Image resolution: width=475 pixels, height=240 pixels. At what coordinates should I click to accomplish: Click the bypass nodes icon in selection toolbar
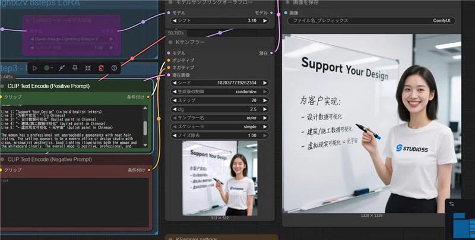coord(62,68)
